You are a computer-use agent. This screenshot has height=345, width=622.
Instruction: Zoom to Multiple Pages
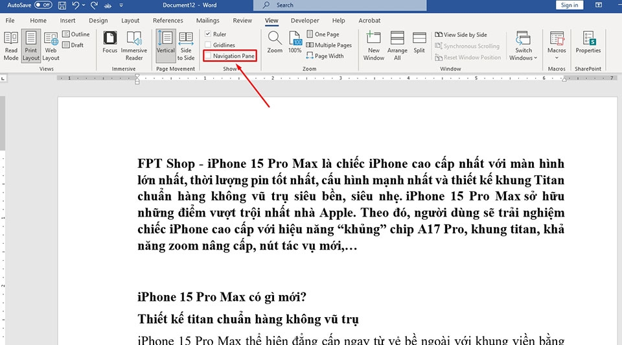[x=329, y=45]
